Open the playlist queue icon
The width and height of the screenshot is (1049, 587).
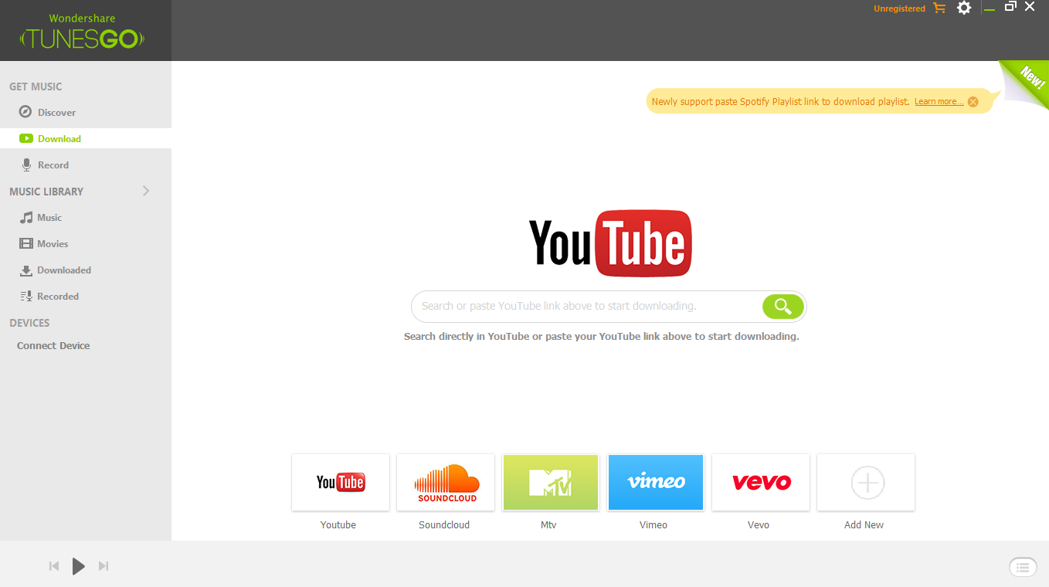1023,567
